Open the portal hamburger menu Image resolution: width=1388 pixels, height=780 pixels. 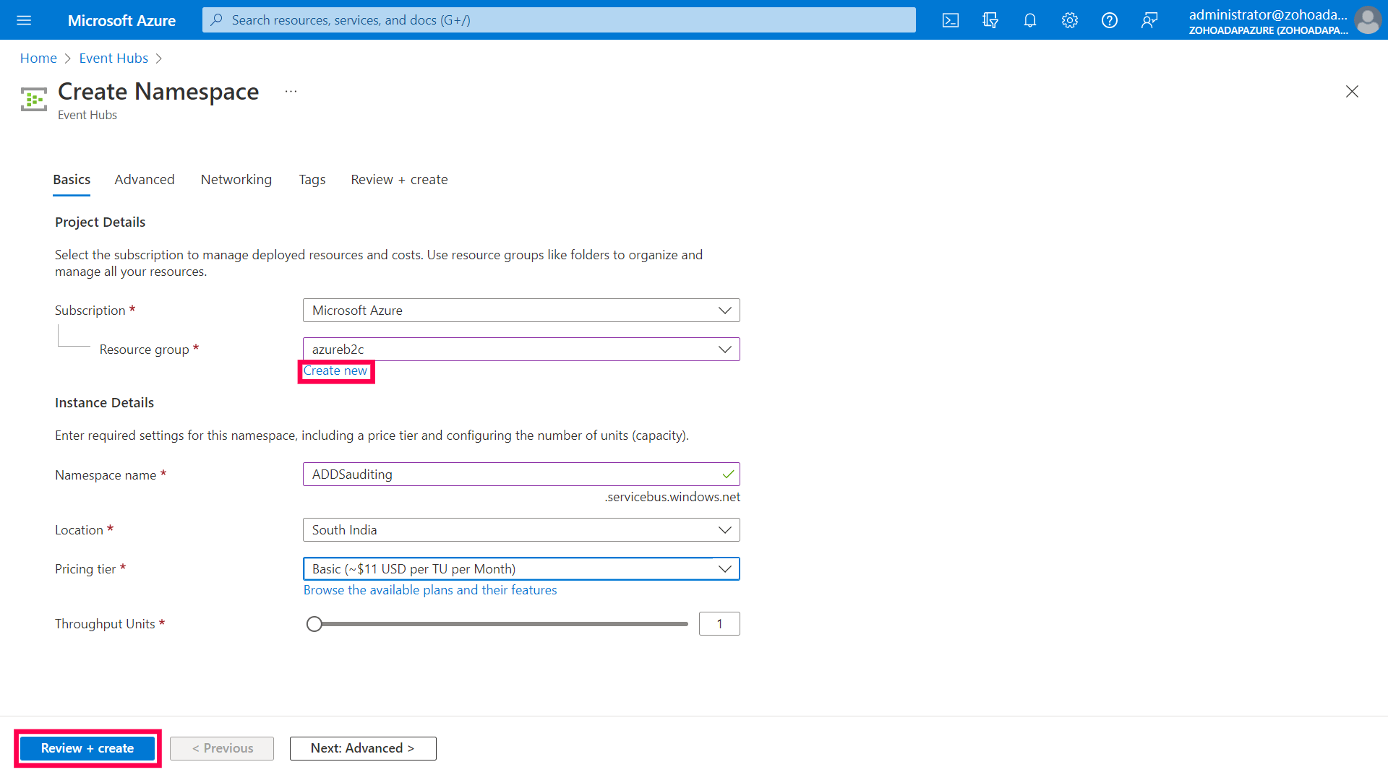[24, 20]
